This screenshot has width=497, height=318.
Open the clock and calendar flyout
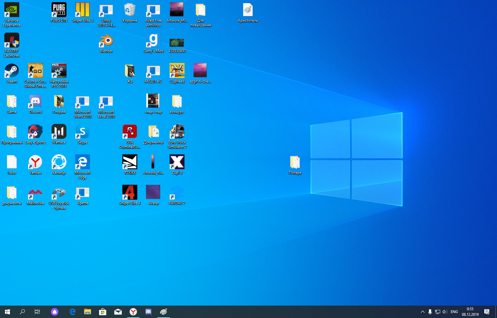pos(470,311)
